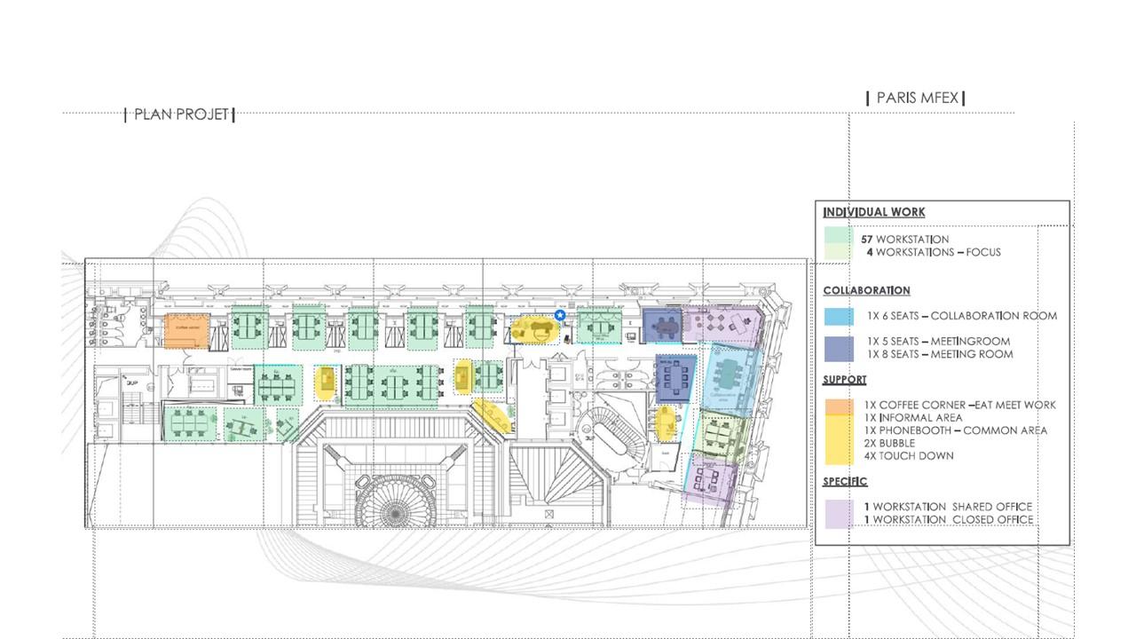
Task: Select the INDIVIDUAL WORK legend heading
Action: 874,212
